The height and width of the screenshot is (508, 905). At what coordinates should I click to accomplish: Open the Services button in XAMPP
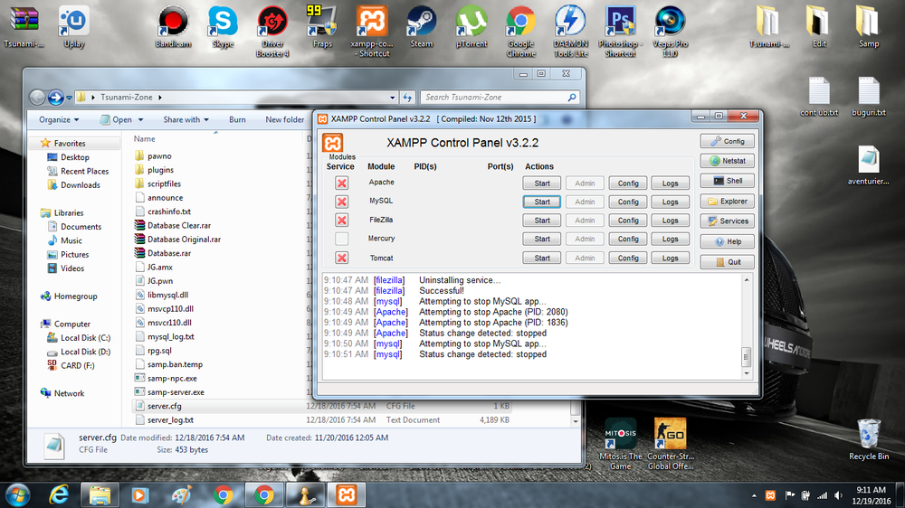(x=728, y=221)
